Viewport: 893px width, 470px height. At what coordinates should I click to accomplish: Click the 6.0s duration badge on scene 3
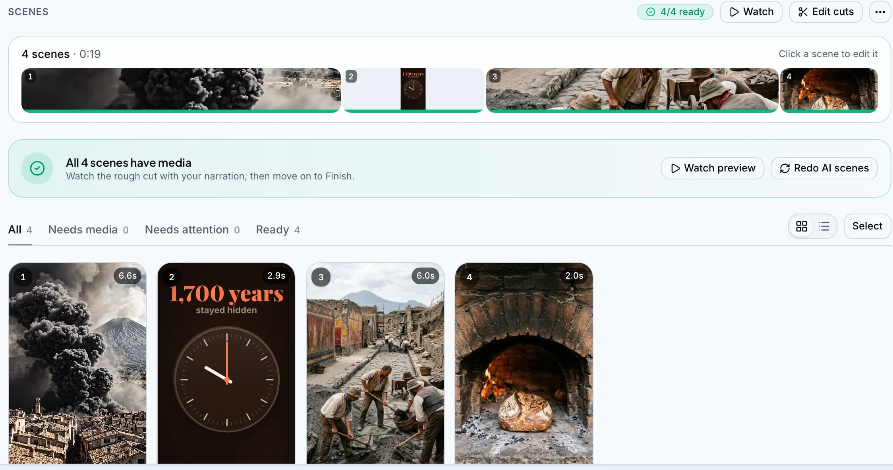[x=425, y=276]
